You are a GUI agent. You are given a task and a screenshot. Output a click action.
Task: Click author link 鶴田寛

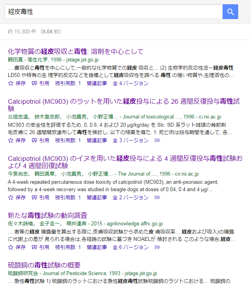[16, 60]
